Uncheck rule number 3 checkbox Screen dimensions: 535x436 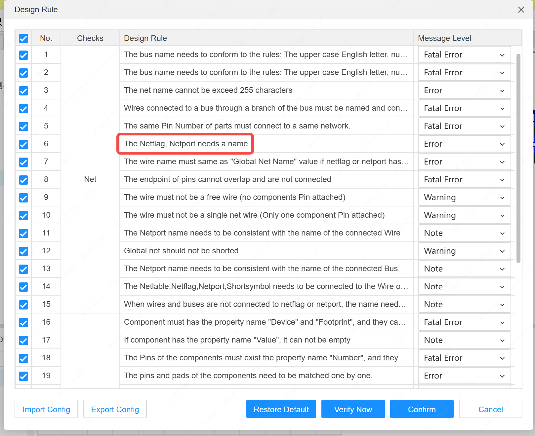pos(23,91)
